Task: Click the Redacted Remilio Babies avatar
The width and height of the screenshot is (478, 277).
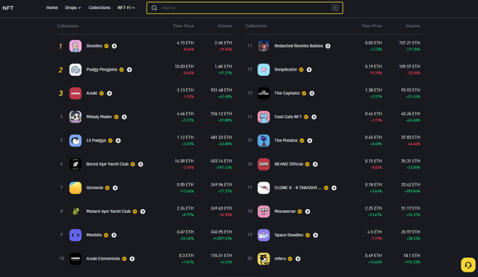Action: coord(263,46)
